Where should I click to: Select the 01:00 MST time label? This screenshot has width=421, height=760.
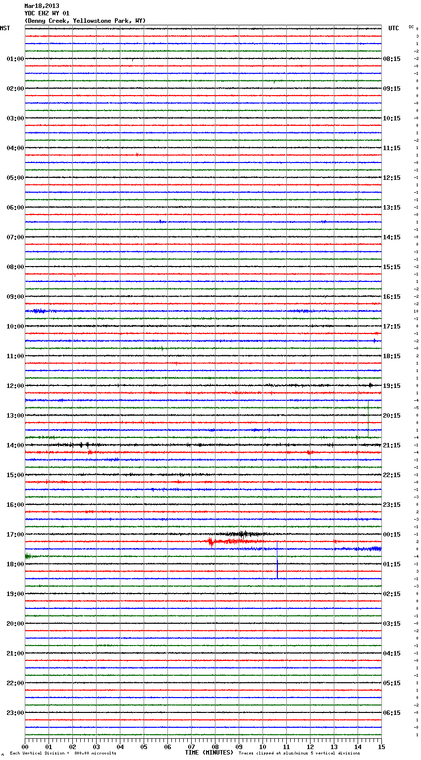15,59
